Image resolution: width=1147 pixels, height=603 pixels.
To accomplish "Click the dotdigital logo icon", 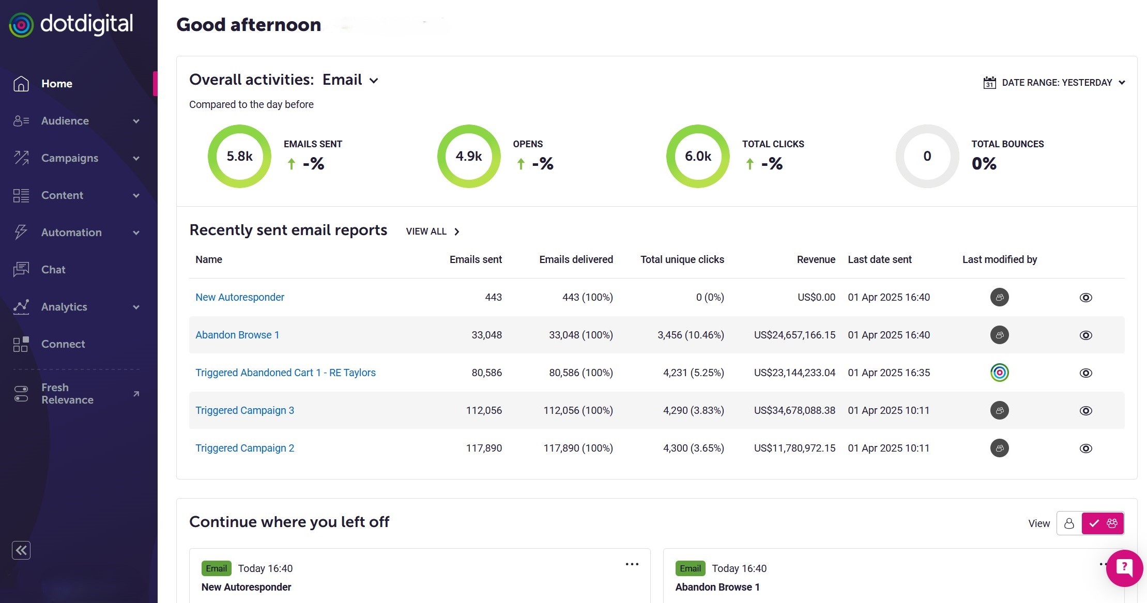I will 21,25.
